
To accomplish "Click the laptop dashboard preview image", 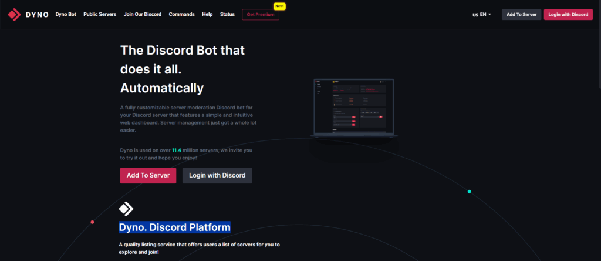I will (x=354, y=108).
